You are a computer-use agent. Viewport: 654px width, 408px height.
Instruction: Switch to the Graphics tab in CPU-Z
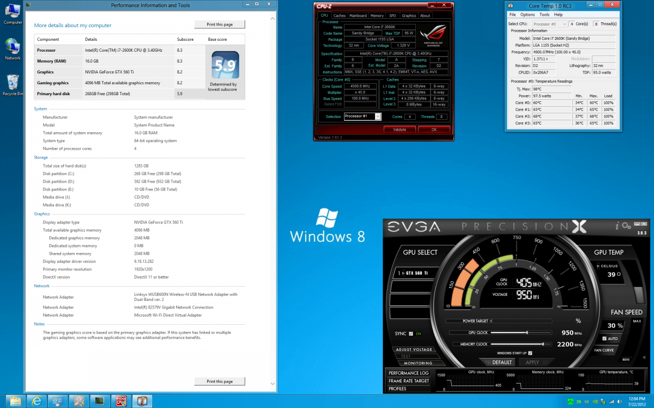point(409,16)
